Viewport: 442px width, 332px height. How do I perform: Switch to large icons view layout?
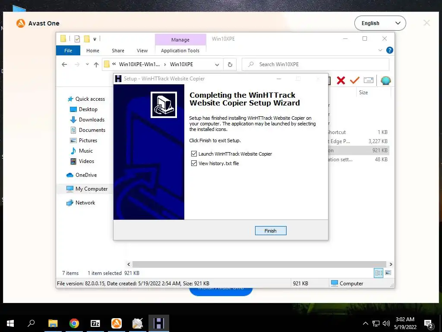click(388, 273)
